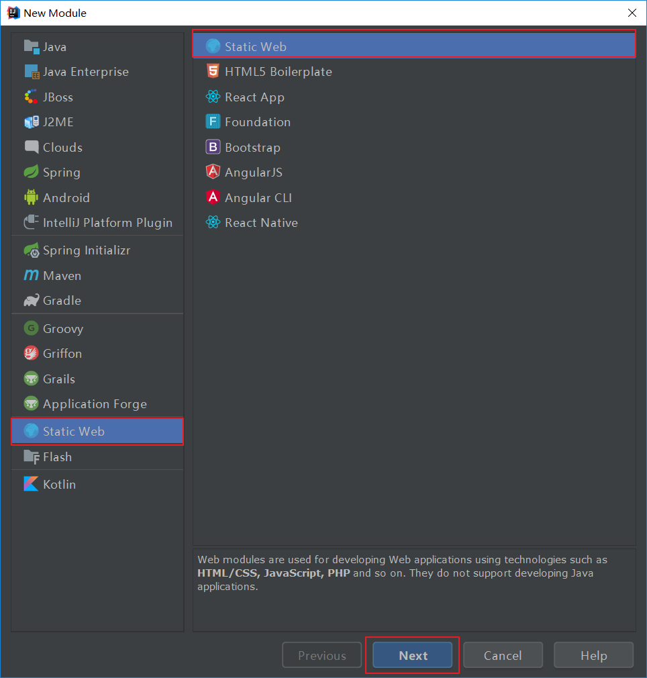This screenshot has height=678, width=647.
Task: Select the Java folder icon
Action: (x=31, y=47)
